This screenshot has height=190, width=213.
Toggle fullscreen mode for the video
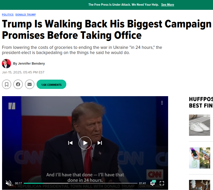tap(162, 183)
